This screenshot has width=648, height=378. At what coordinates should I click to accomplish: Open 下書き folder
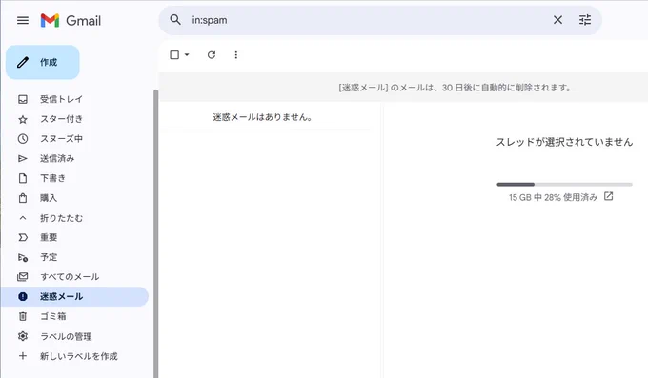52,178
